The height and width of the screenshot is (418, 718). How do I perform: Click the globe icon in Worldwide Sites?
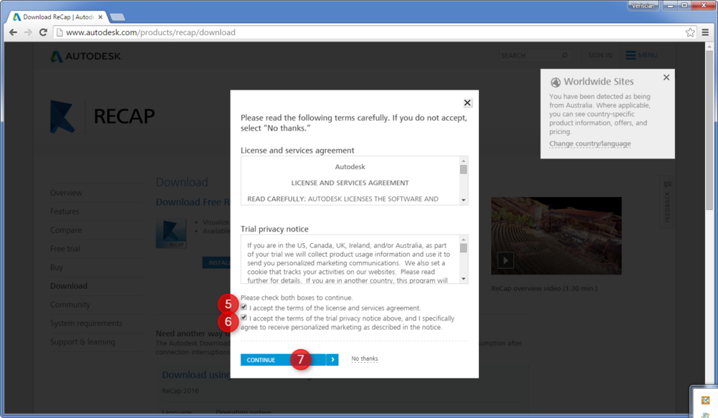[x=556, y=82]
